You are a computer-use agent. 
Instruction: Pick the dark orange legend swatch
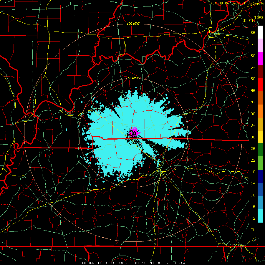tap(260, 98)
